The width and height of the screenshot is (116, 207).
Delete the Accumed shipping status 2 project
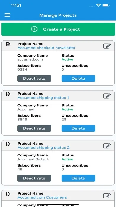(x=78, y=178)
